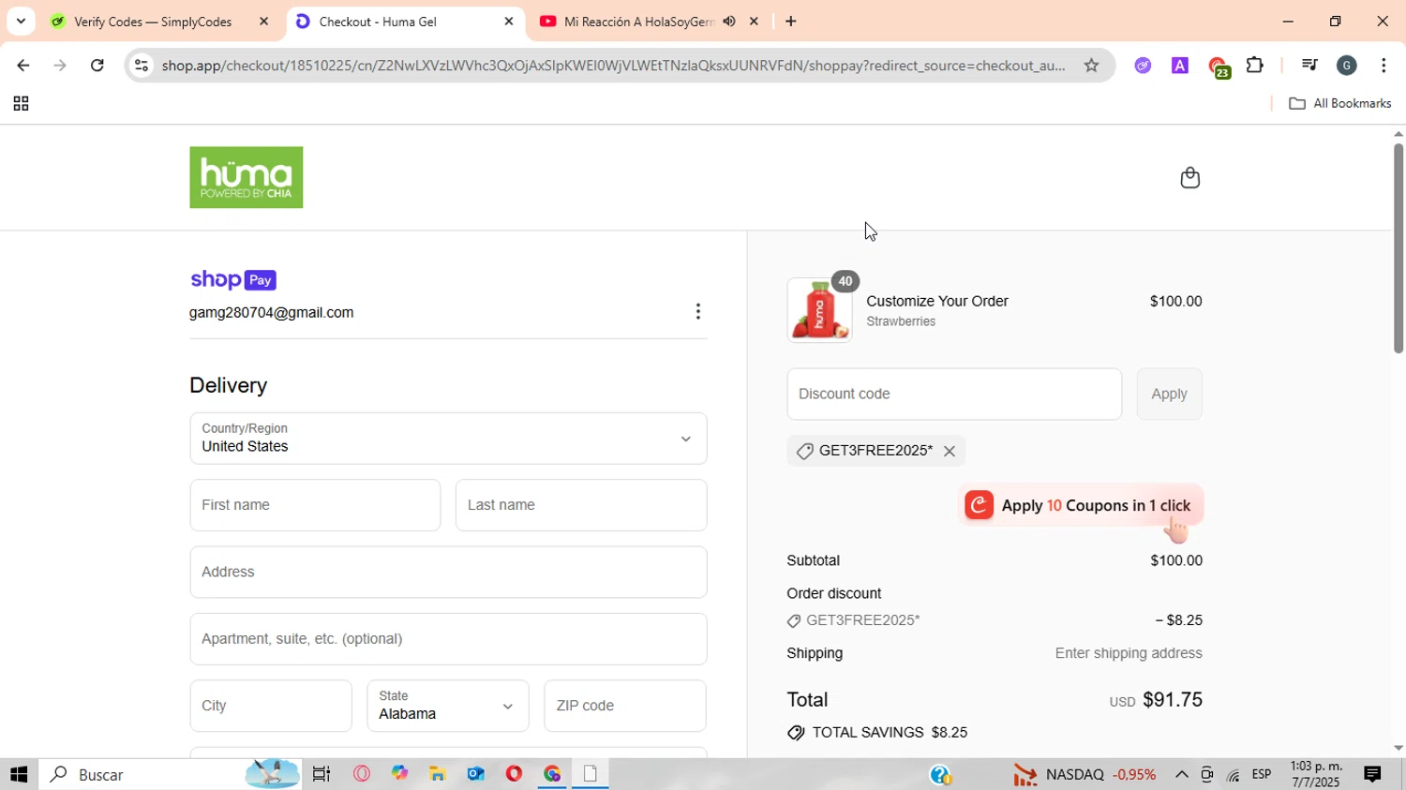Screen dimensions: 1406x790
Task: Open the apps grid in the bookmarks bar
Action: click(x=21, y=104)
